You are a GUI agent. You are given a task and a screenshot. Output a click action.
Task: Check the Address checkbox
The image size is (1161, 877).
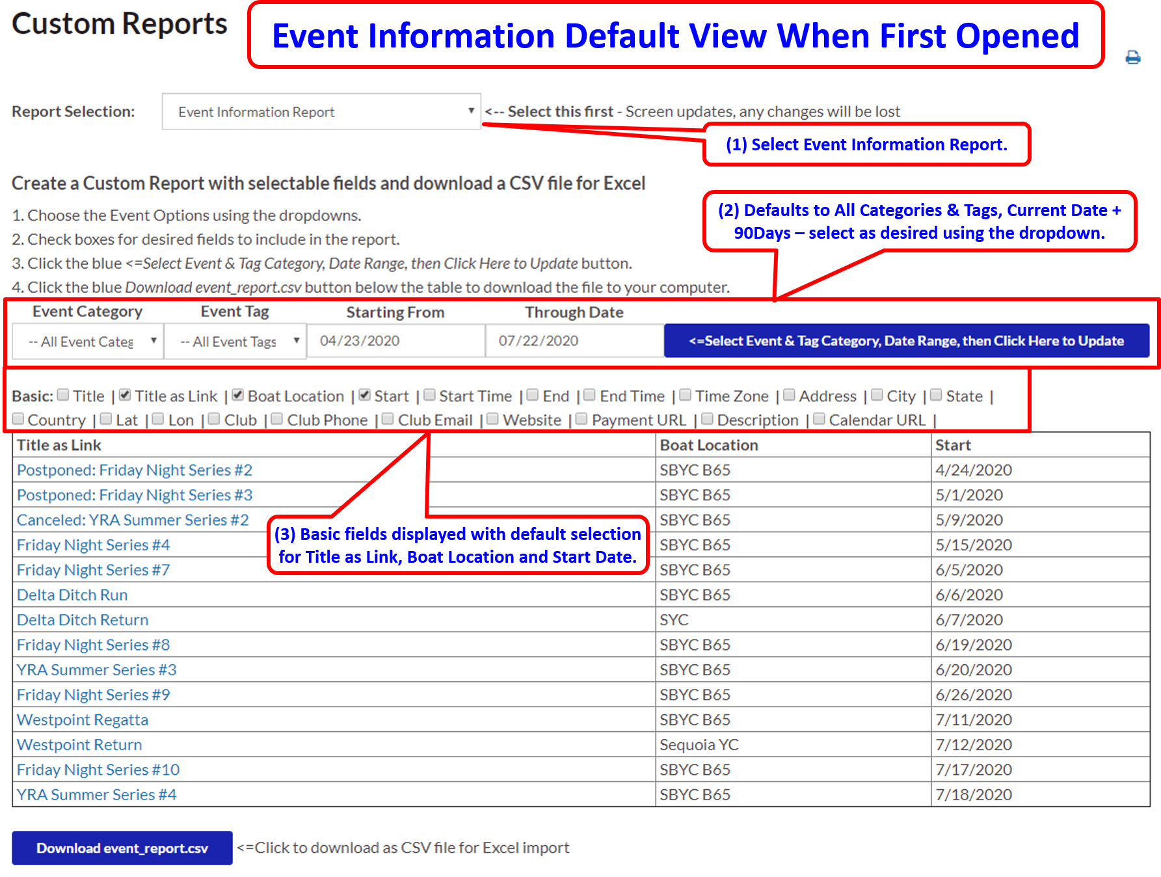[x=789, y=395]
